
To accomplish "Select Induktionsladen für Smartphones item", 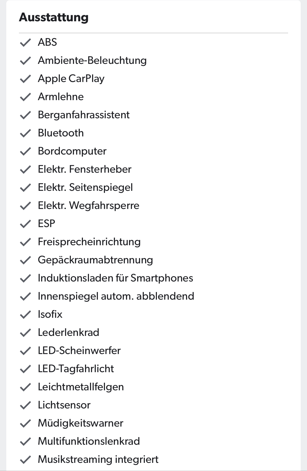I will coord(115,278).
